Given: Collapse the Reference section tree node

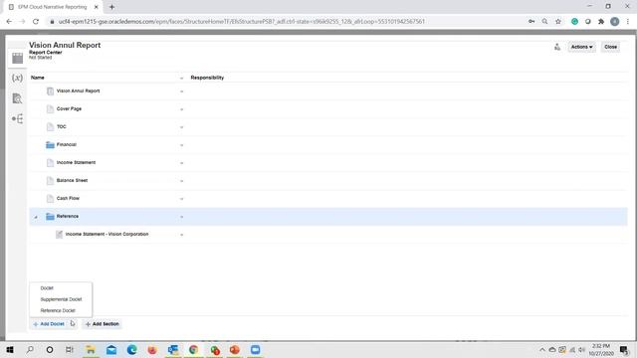Looking at the screenshot, I should point(36,217).
